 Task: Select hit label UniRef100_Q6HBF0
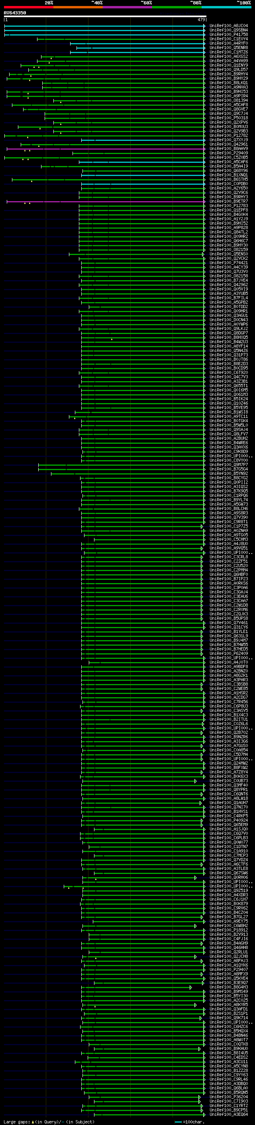click(229, 574)
